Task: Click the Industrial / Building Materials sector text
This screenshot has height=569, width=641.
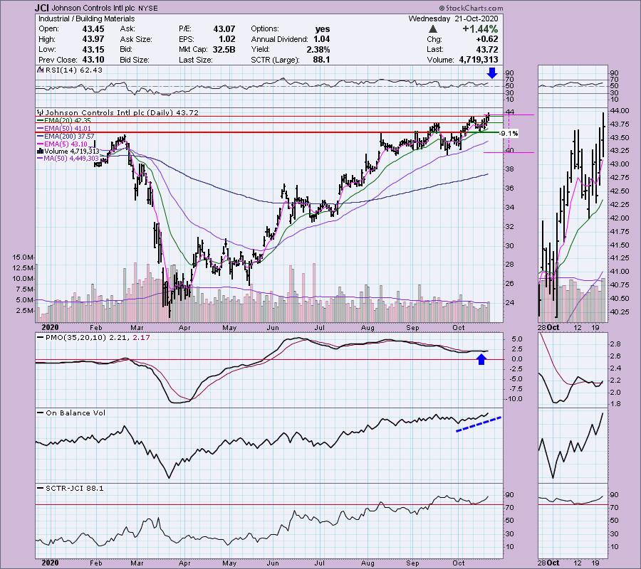Action: click(x=86, y=18)
